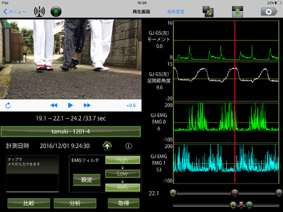The width and height of the screenshot is (283, 212).
Task: Tap the green range handle on the lower slider
Action: 250,205
